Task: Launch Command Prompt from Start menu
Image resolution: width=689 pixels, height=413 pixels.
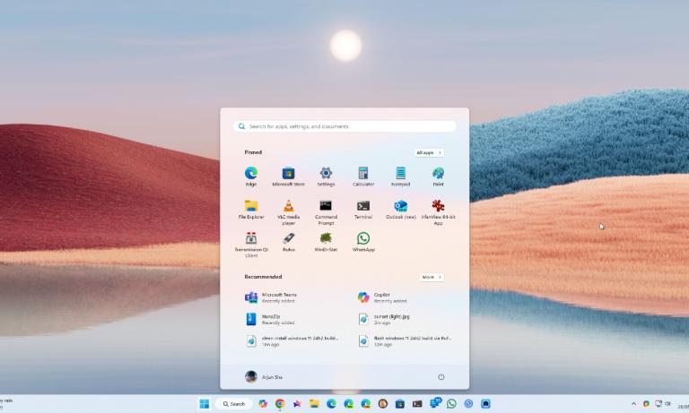Action: 326,207
